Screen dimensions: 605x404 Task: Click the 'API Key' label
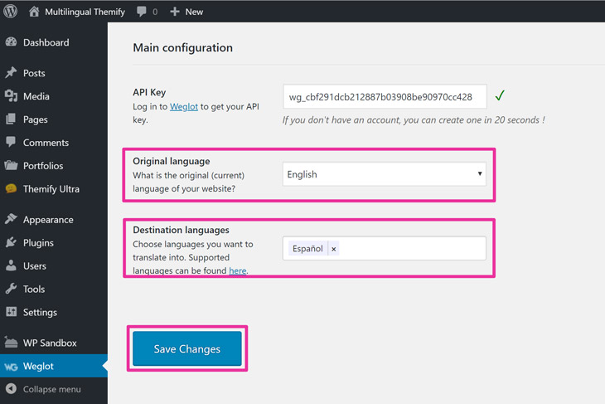click(149, 92)
